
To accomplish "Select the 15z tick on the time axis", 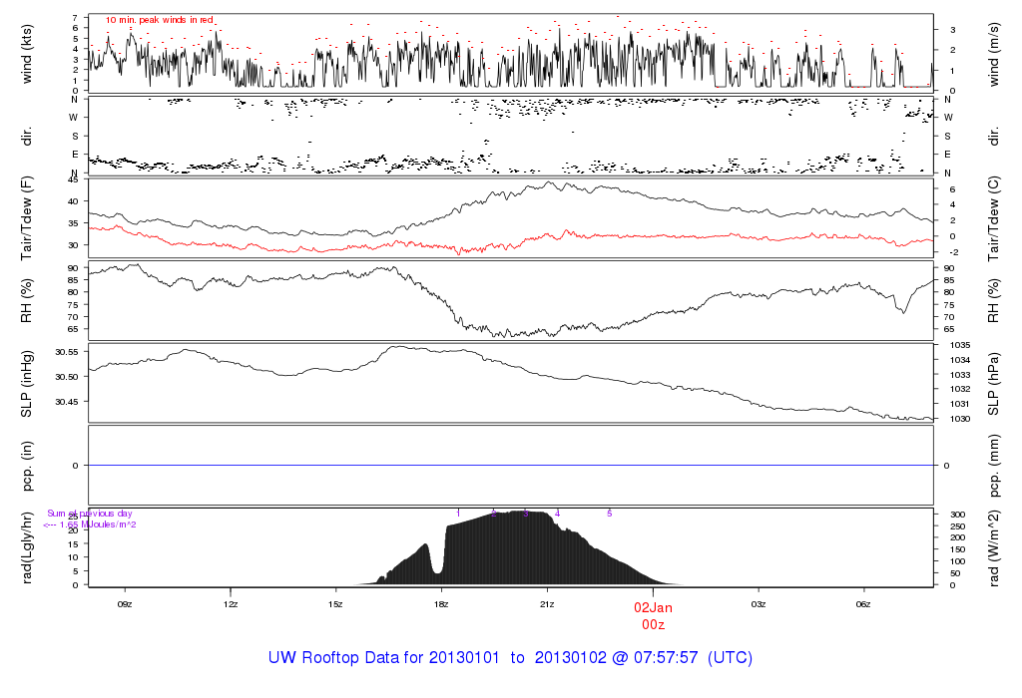I will [x=335, y=604].
